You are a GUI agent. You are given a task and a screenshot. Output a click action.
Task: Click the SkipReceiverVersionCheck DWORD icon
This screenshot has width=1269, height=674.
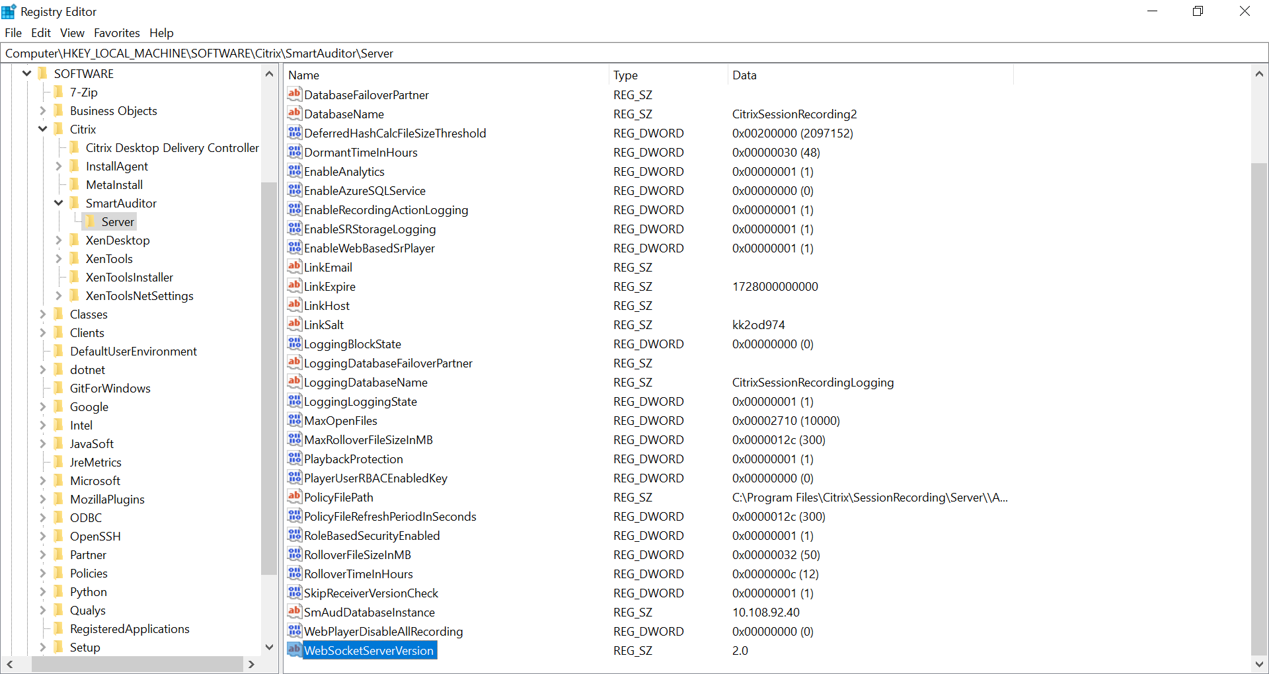tap(294, 593)
